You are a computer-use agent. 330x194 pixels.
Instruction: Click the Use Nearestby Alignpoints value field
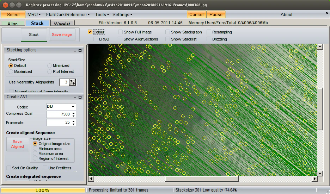point(65,82)
